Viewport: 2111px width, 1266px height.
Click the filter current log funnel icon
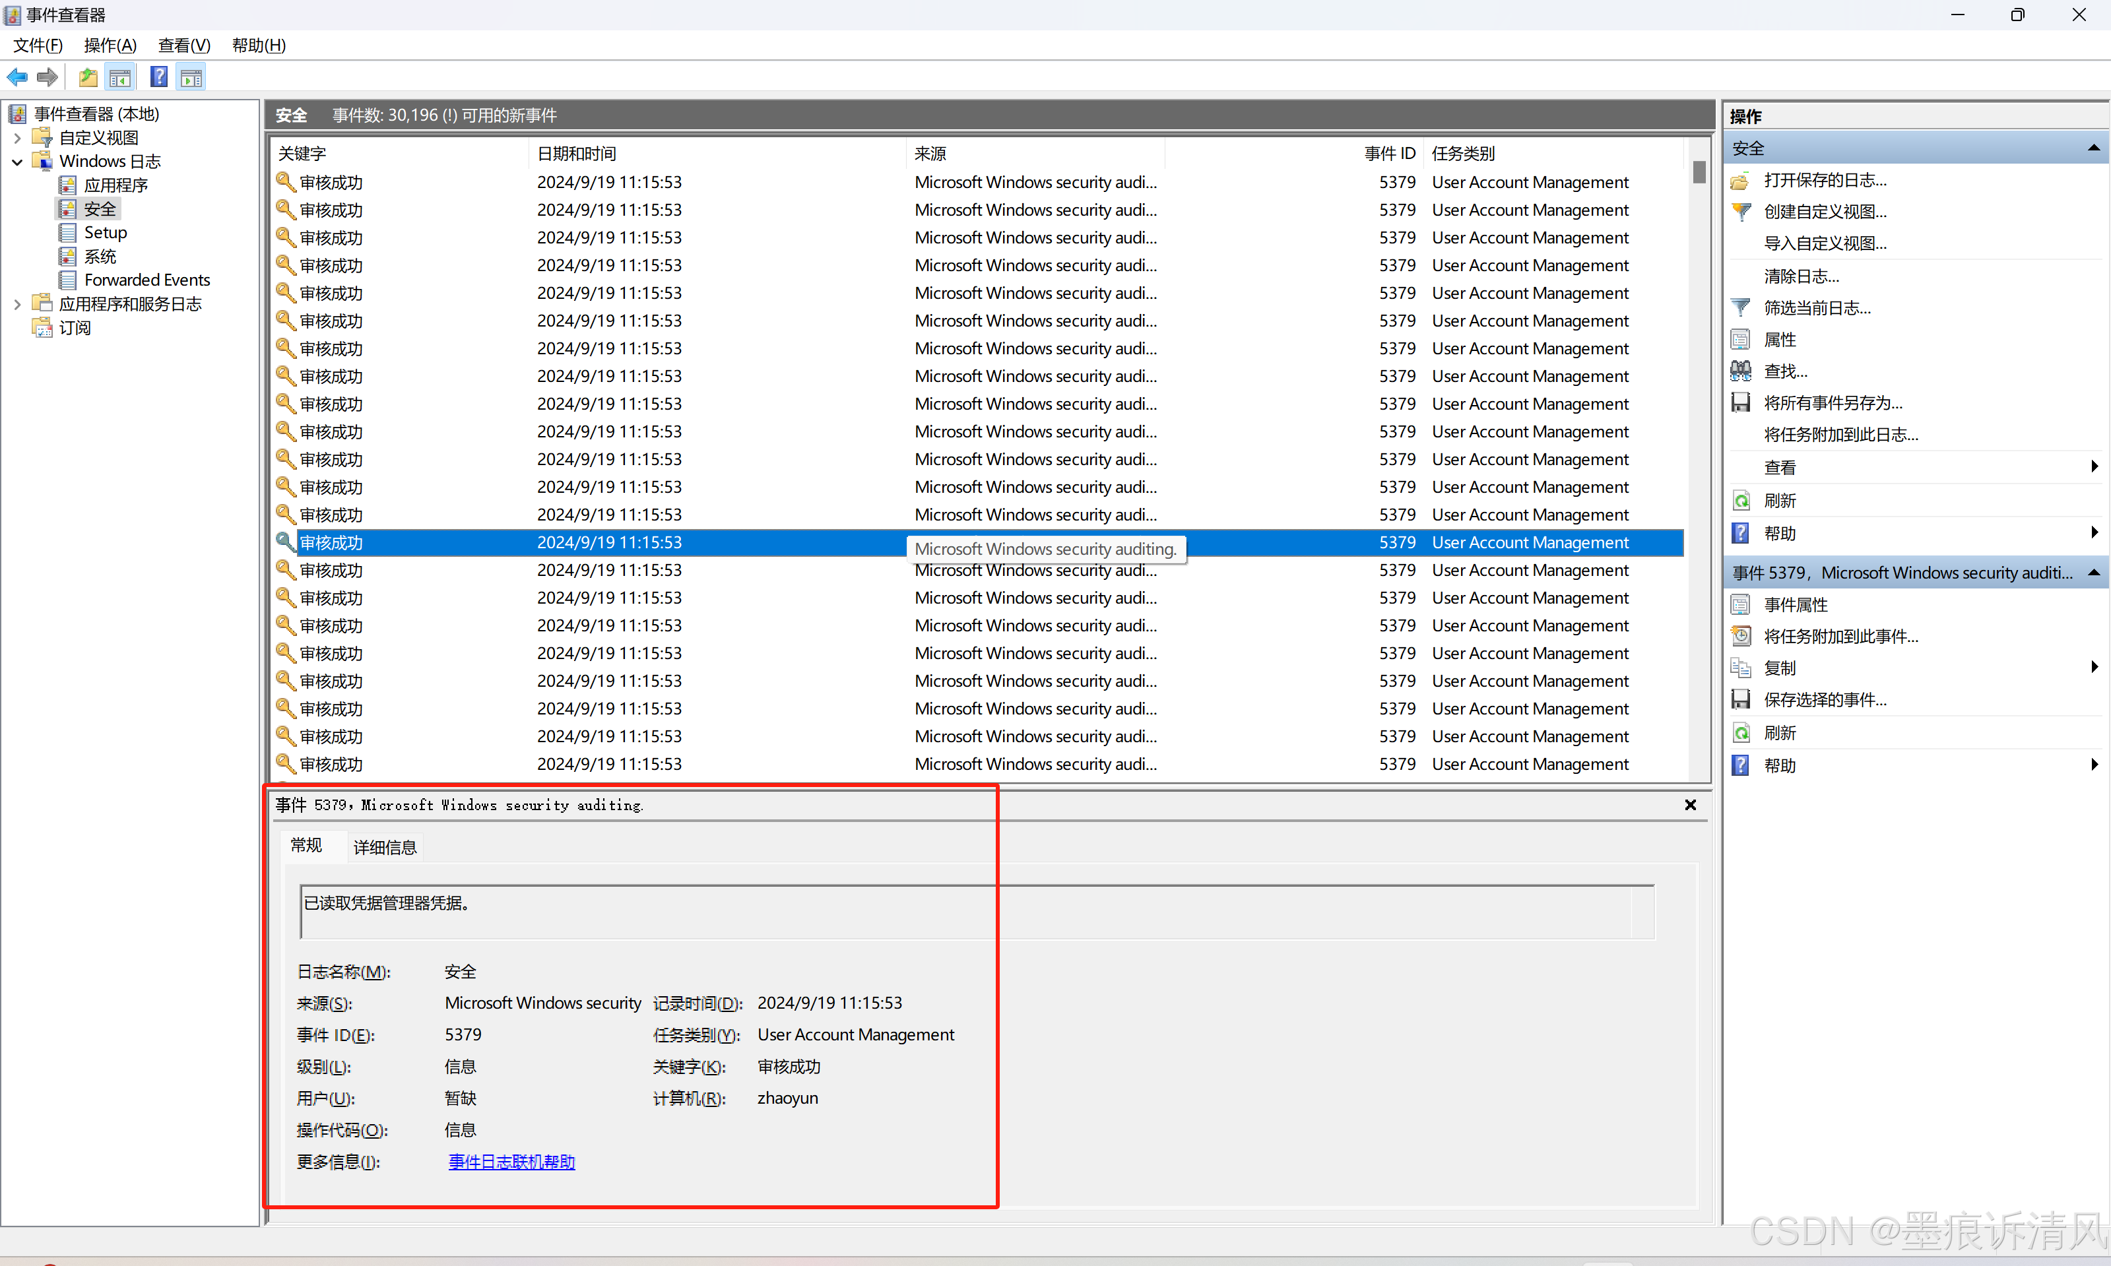[1741, 308]
